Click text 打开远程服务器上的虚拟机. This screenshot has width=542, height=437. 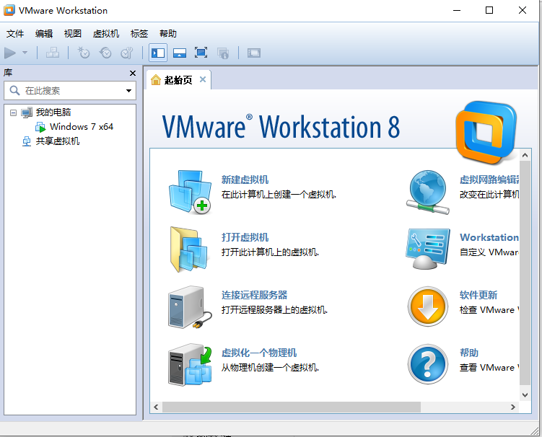274,310
